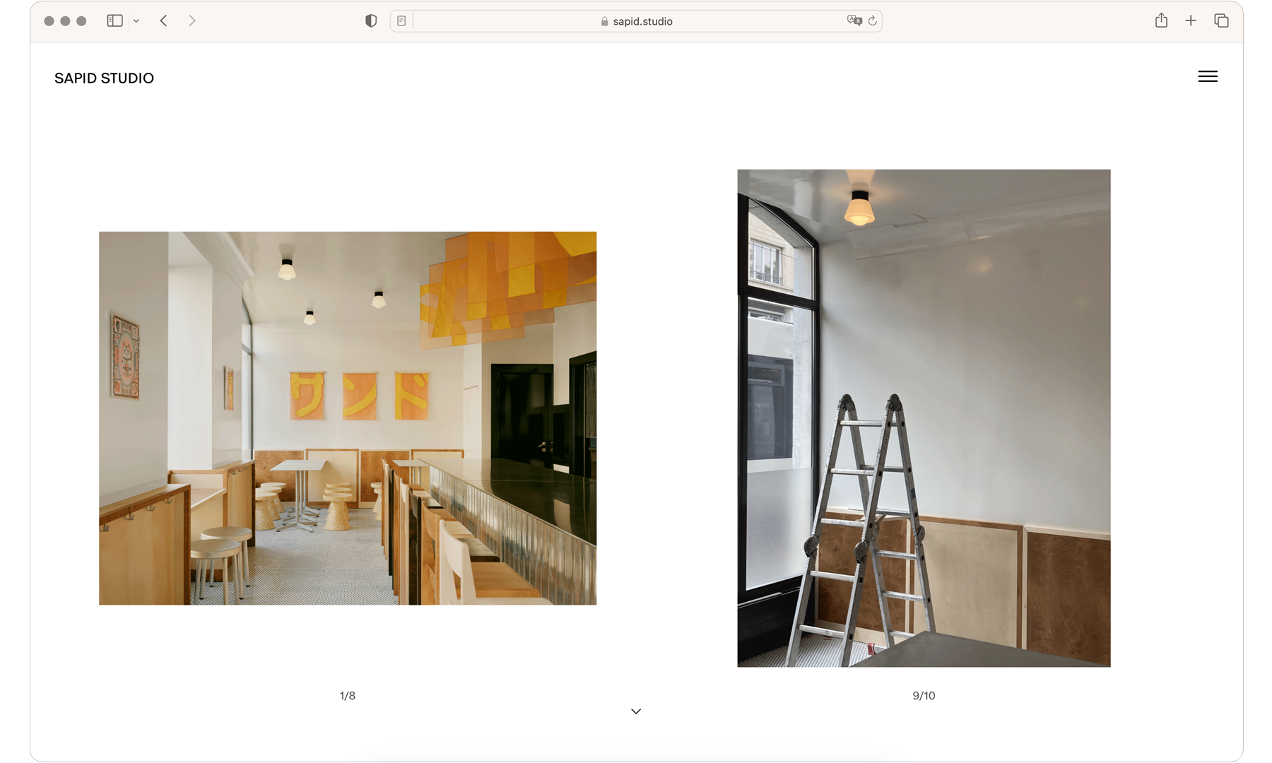Translate the page with the translate icon
The width and height of the screenshot is (1272, 763).
(854, 20)
